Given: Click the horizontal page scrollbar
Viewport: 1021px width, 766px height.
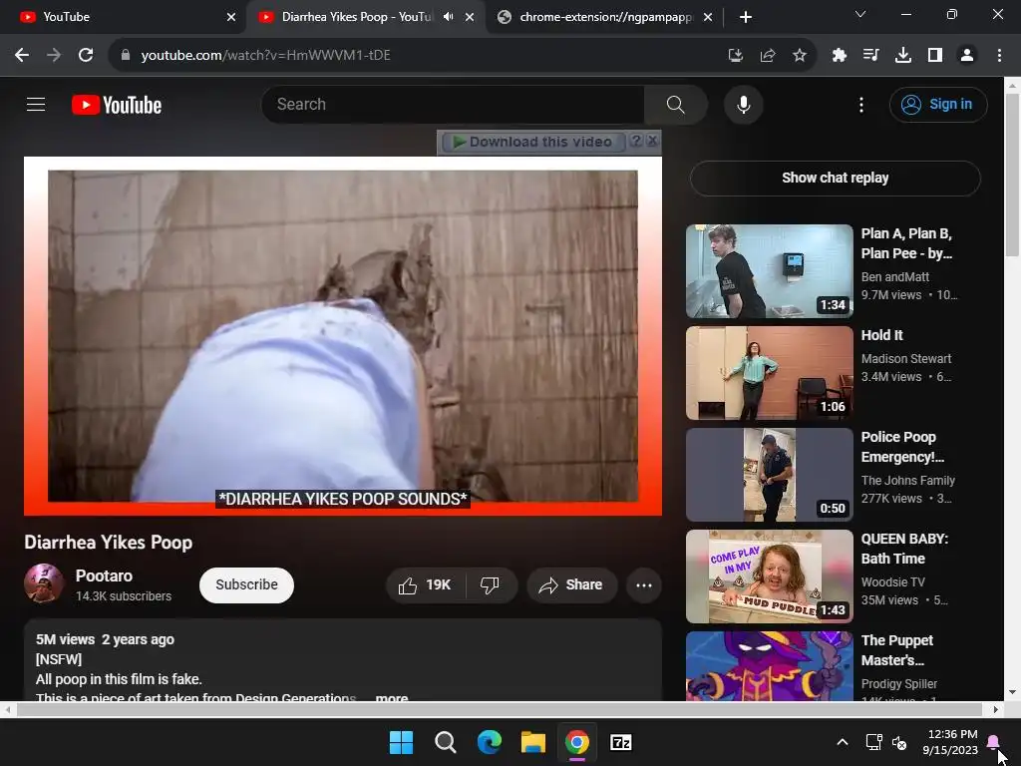Looking at the screenshot, I should (x=500, y=709).
